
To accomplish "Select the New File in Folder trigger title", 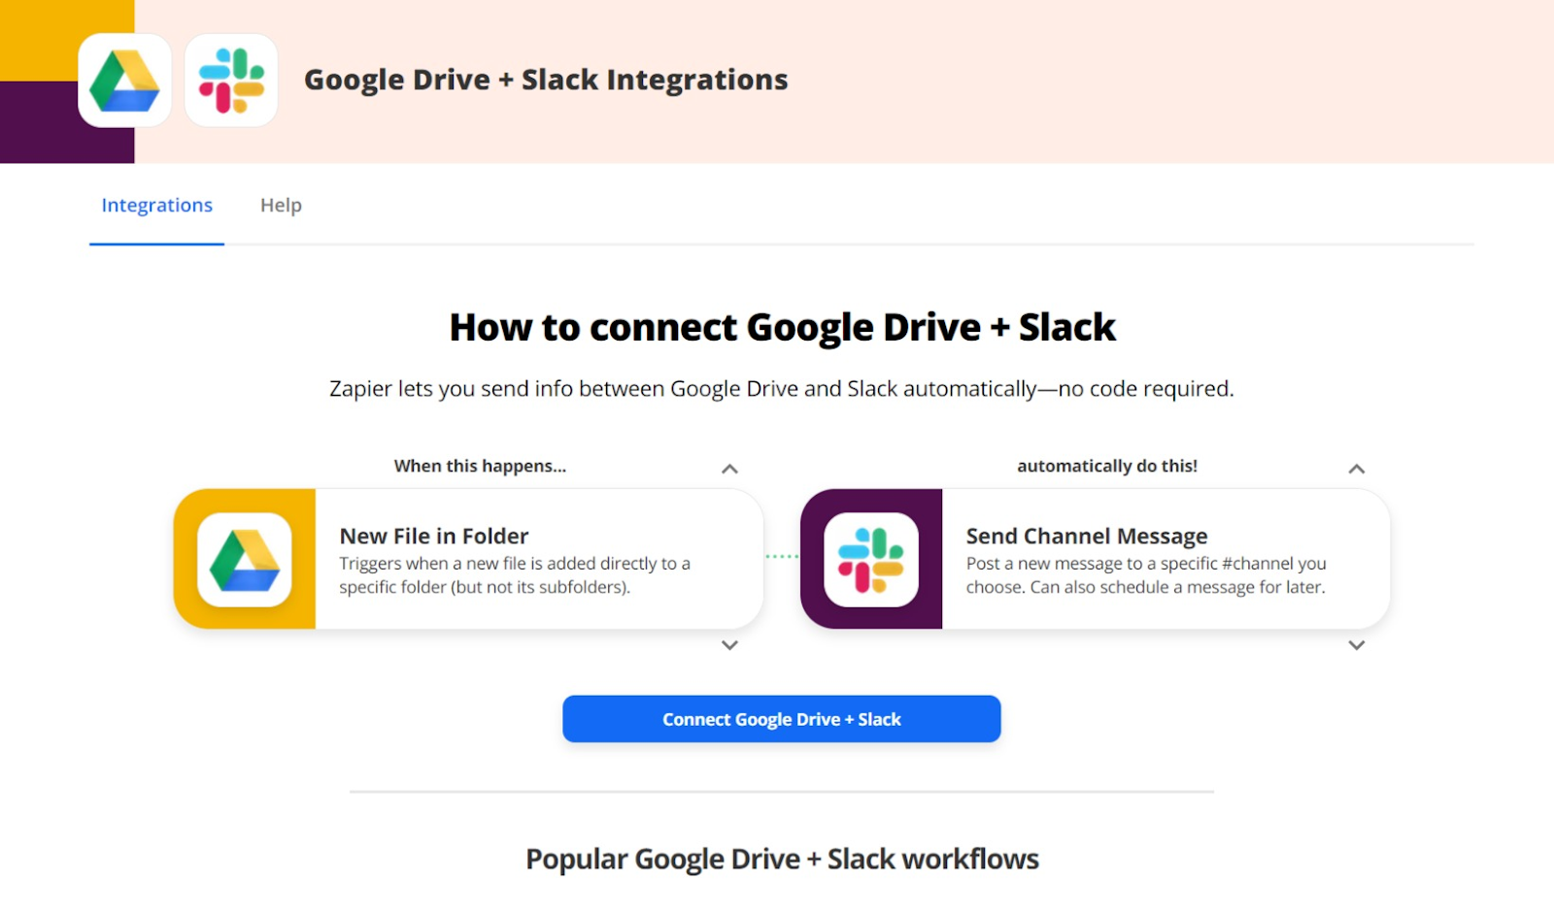I will (434, 536).
